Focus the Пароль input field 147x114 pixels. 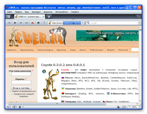point(21,82)
